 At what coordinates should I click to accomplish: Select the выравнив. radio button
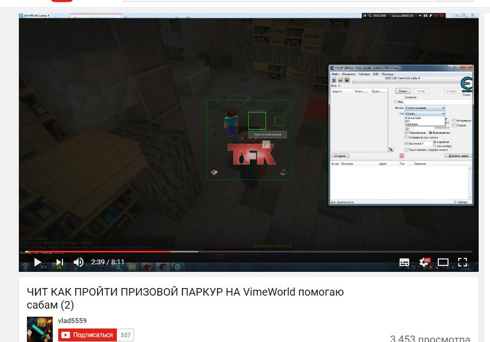pyautogui.click(x=435, y=142)
